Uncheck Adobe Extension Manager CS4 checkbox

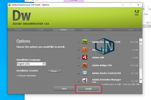tap(79, 81)
